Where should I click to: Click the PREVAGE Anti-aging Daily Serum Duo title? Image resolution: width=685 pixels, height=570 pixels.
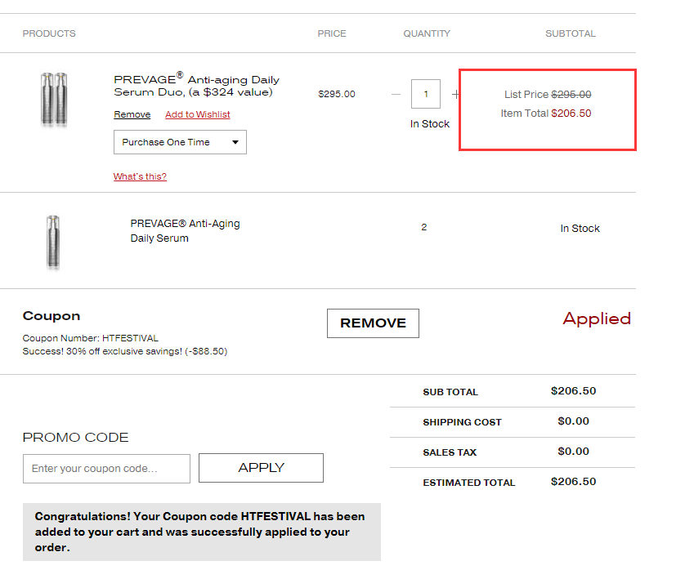click(196, 86)
